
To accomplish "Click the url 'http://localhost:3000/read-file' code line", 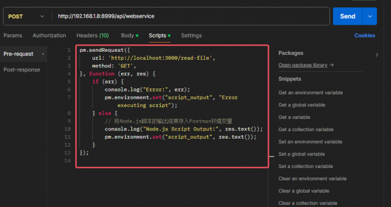I will click(x=154, y=58).
